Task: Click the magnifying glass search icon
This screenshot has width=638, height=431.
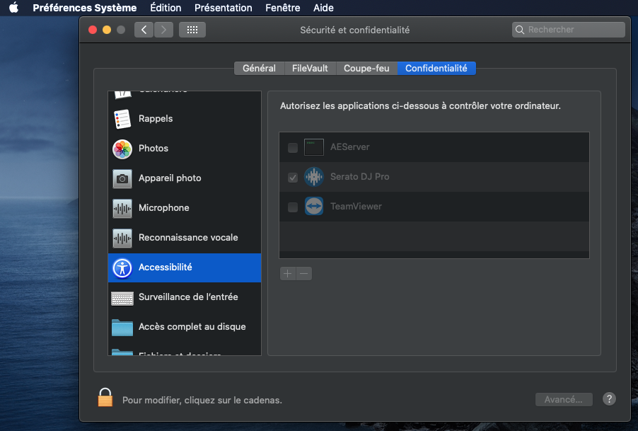Action: pyautogui.click(x=520, y=30)
